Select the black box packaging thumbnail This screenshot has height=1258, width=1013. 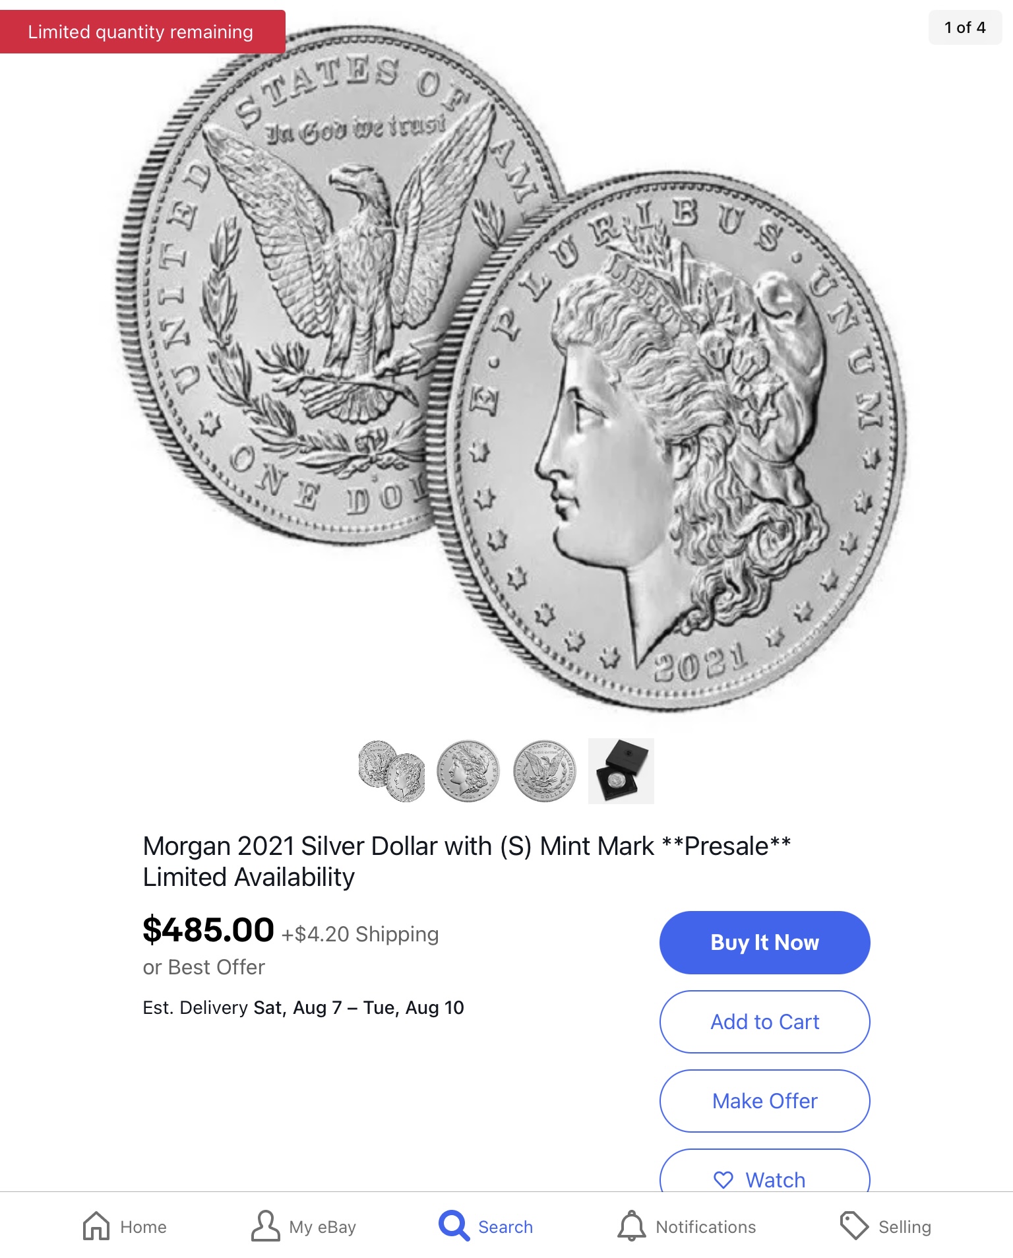coord(621,771)
